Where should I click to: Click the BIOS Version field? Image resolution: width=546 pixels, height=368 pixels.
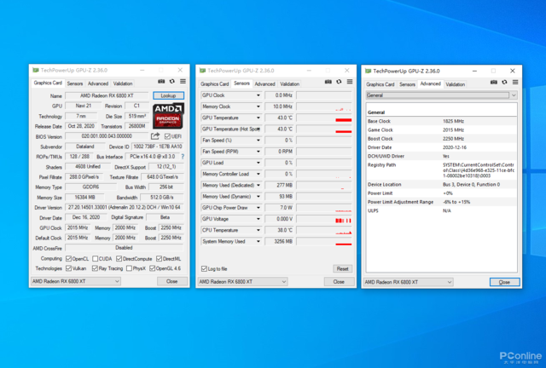107,136
